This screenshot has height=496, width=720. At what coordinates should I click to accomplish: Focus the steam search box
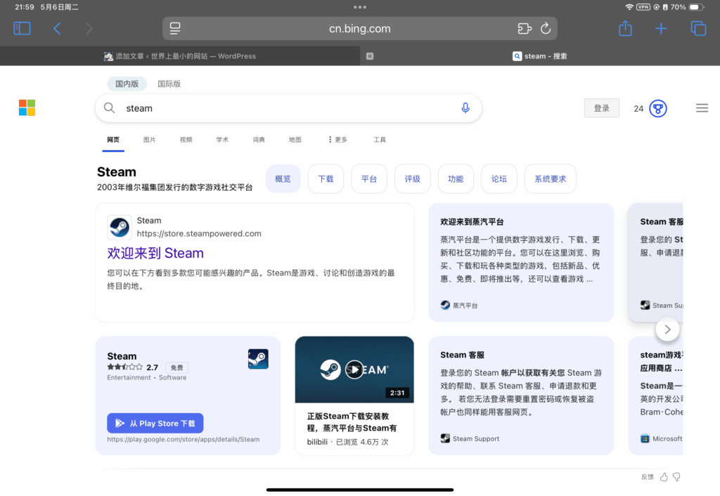(x=288, y=107)
